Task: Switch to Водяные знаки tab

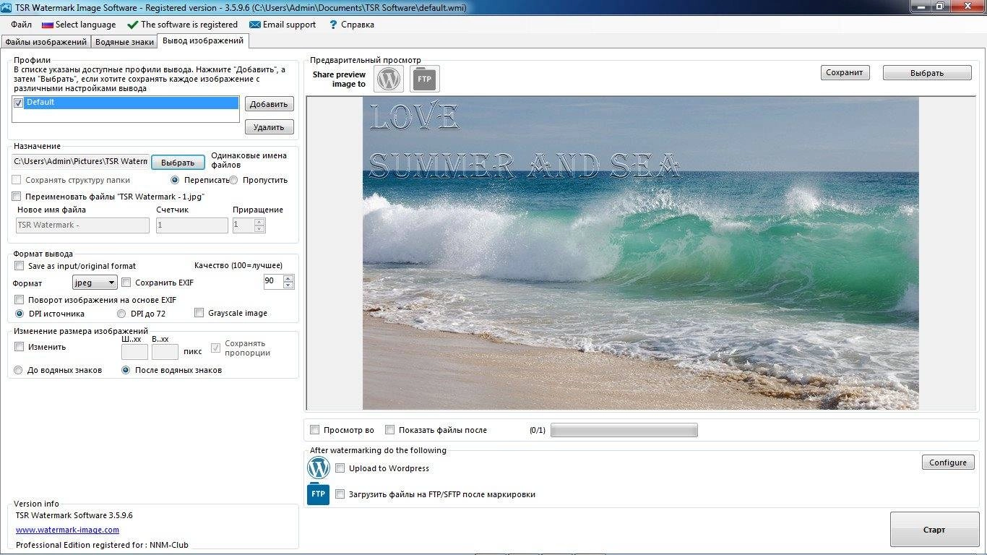Action: (x=124, y=42)
